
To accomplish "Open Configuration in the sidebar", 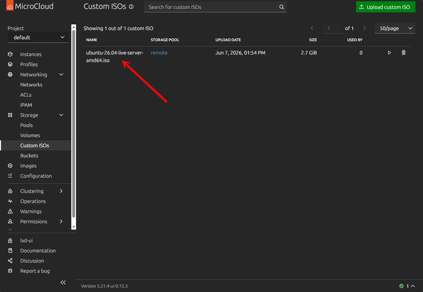I will [36, 176].
